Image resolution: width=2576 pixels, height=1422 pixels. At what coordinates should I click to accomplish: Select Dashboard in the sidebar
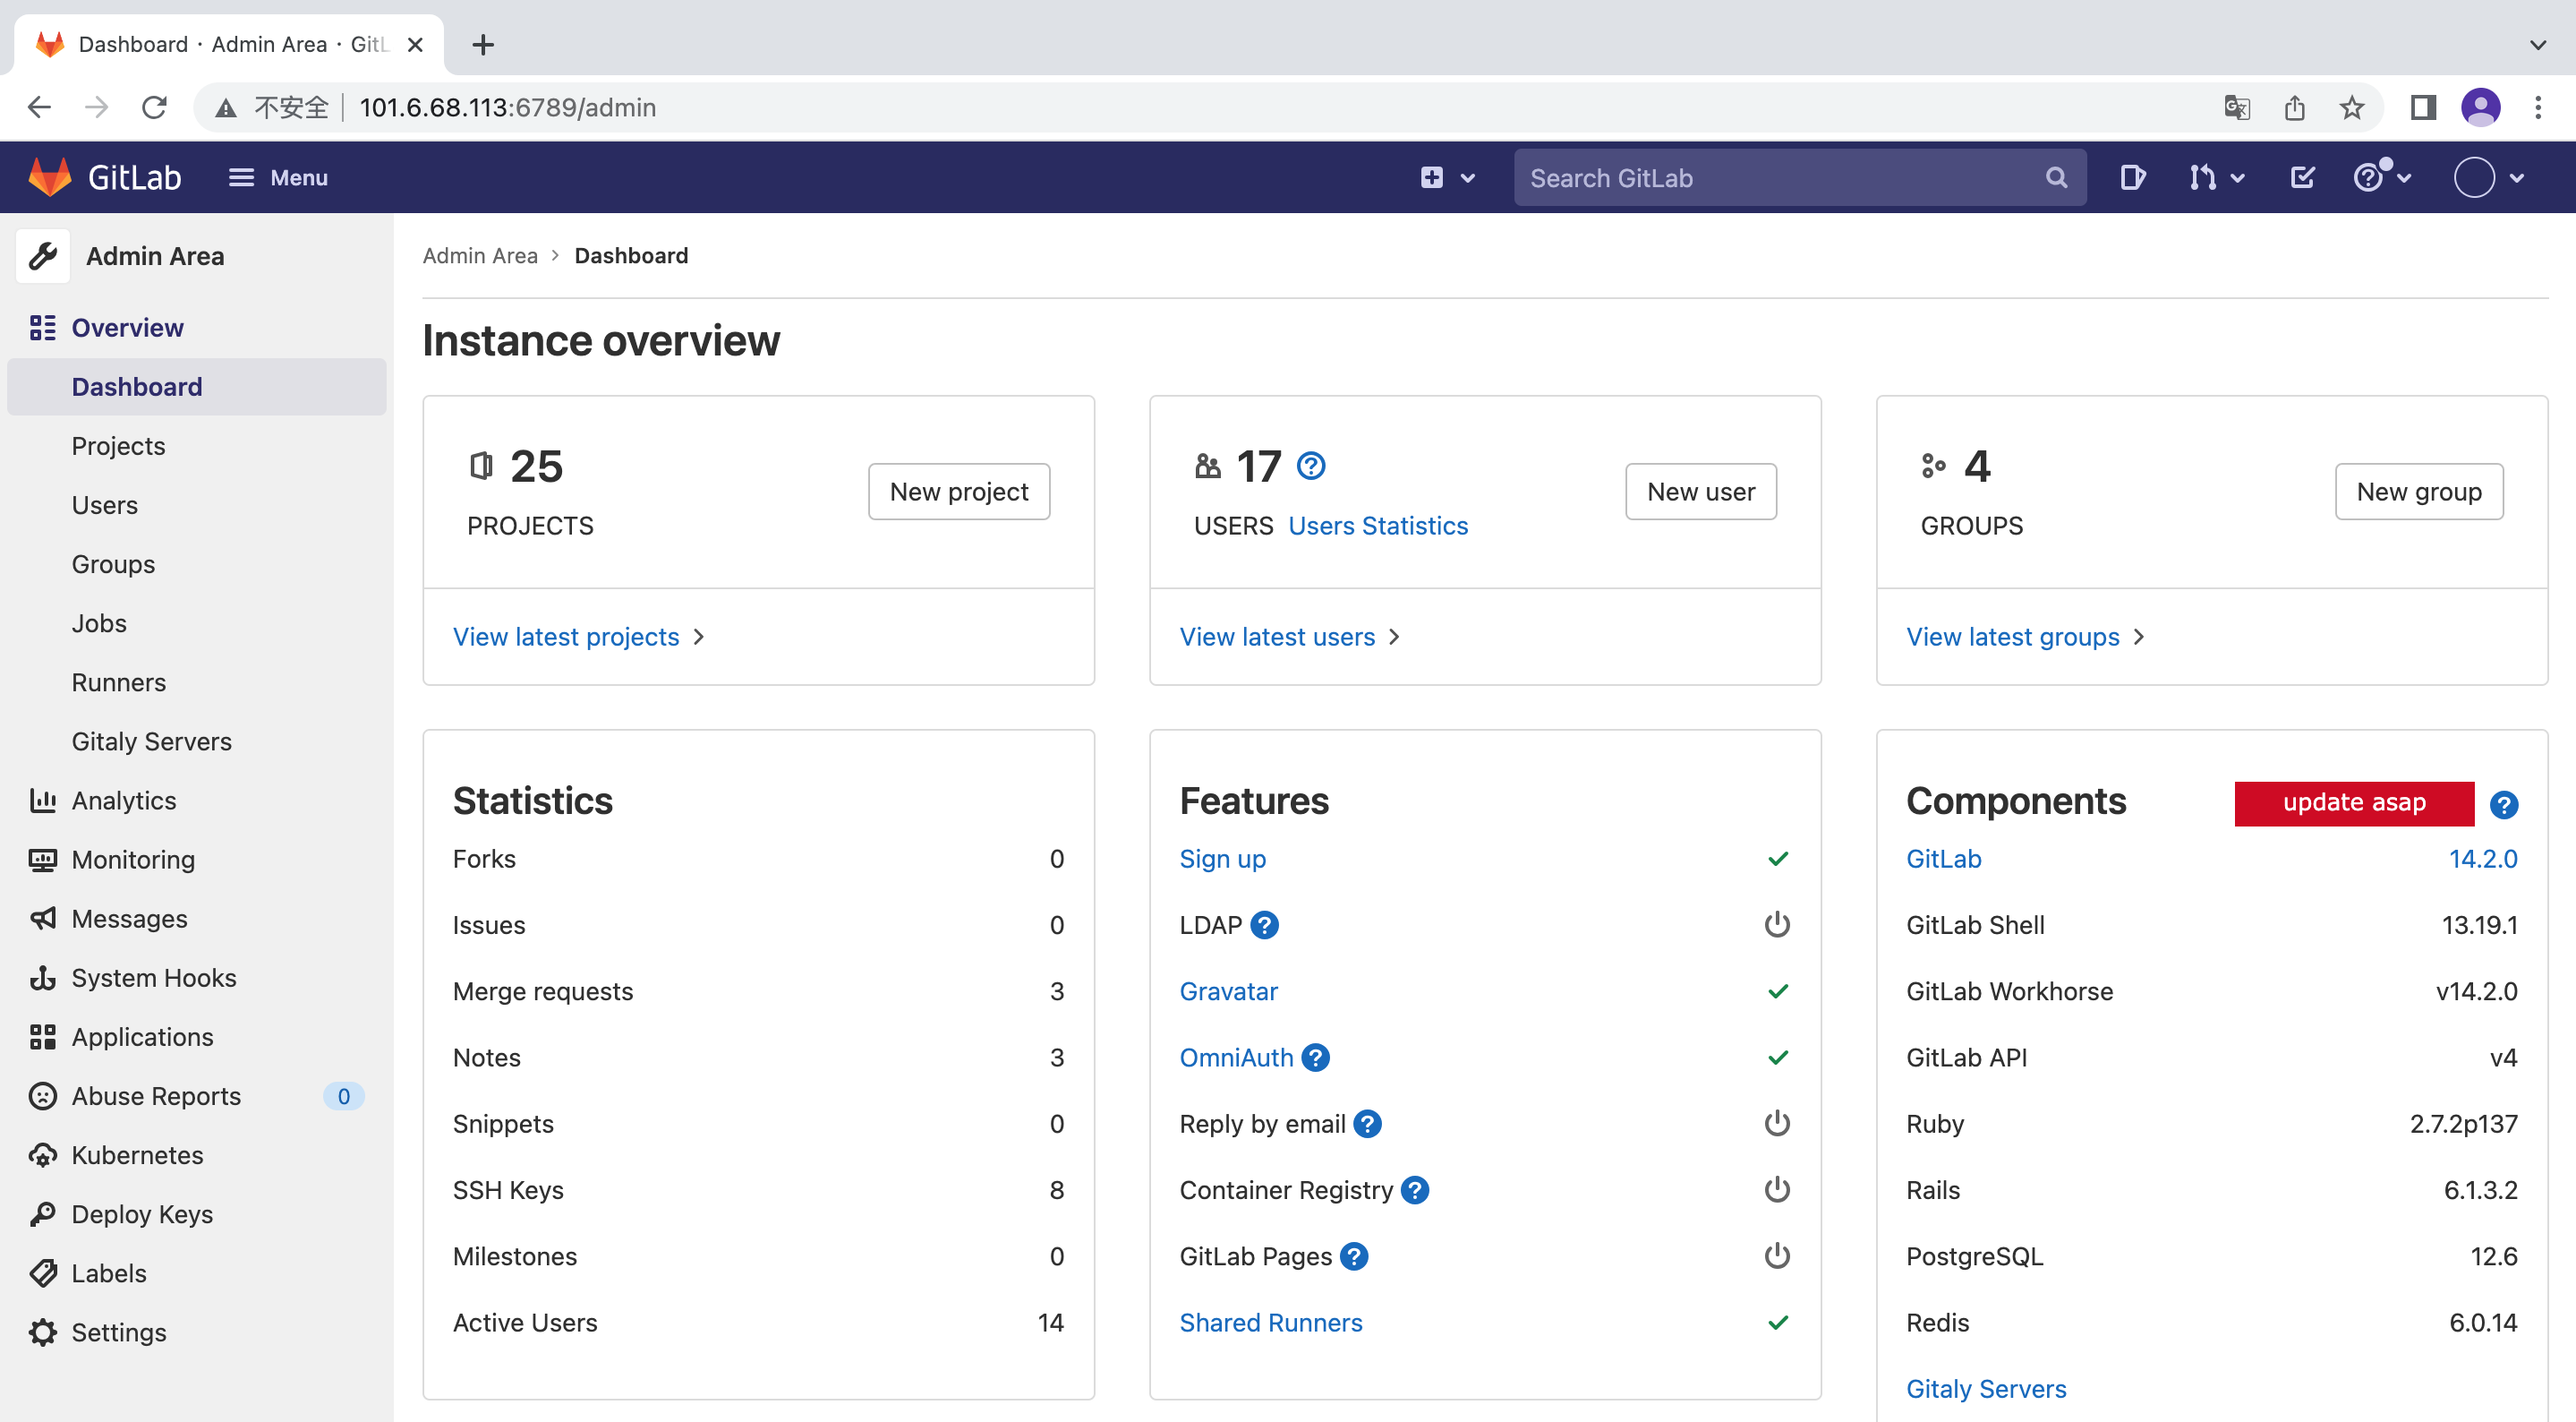tap(196, 386)
